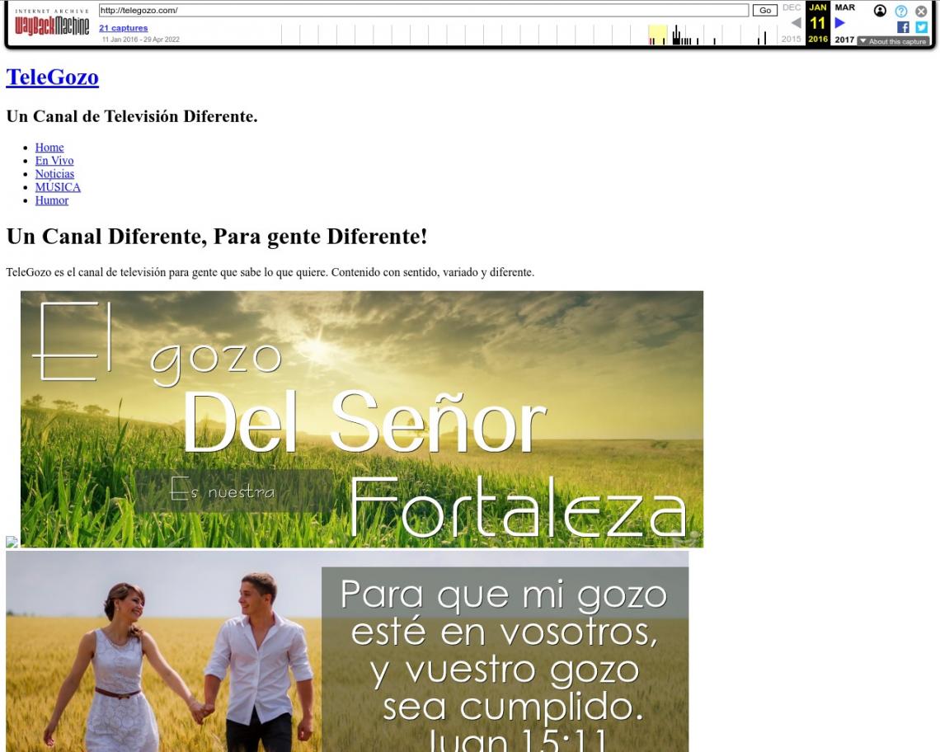940x752 pixels.
Task: Click the DEC previous month label
Action: click(x=792, y=7)
